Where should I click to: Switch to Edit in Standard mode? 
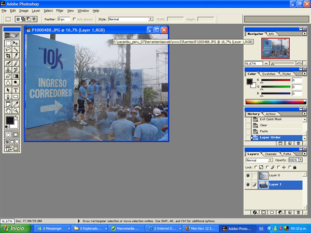pyautogui.click(x=8, y=135)
